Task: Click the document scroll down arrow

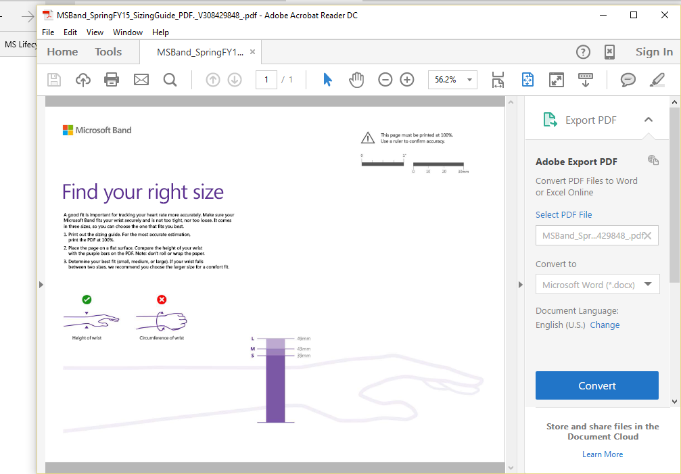Action: coord(511,468)
